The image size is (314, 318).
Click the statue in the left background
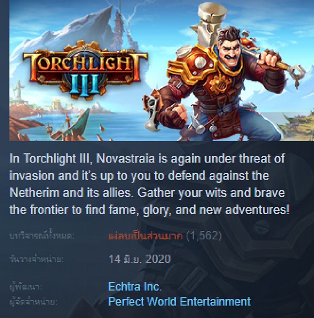[x=19, y=90]
